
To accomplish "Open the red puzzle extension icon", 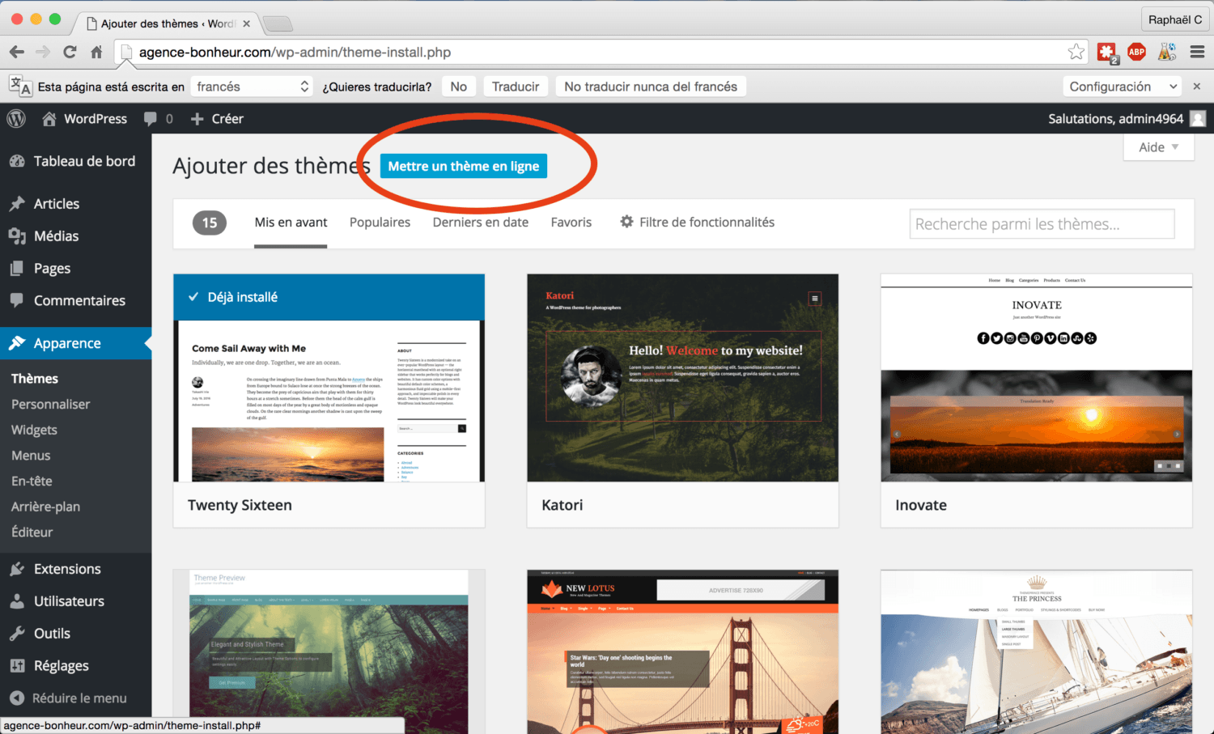I will (x=1106, y=53).
